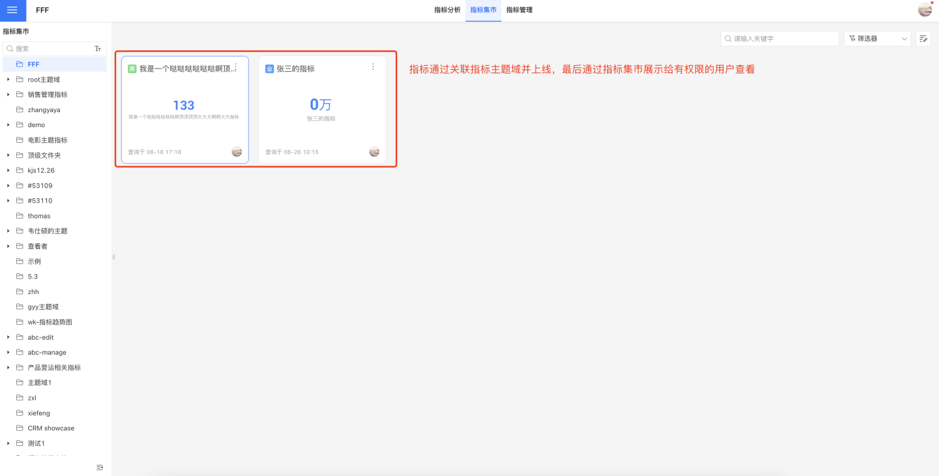Open the hamburger main menu
The width and height of the screenshot is (939, 476).
[x=12, y=10]
